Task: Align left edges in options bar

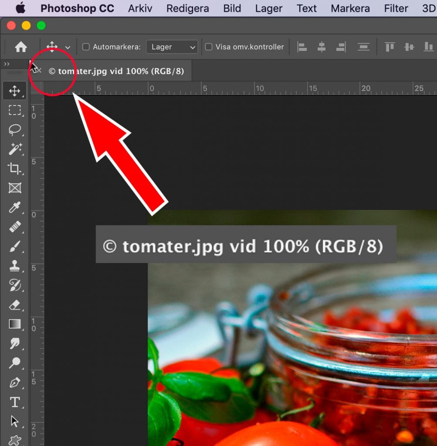Action: (302, 47)
